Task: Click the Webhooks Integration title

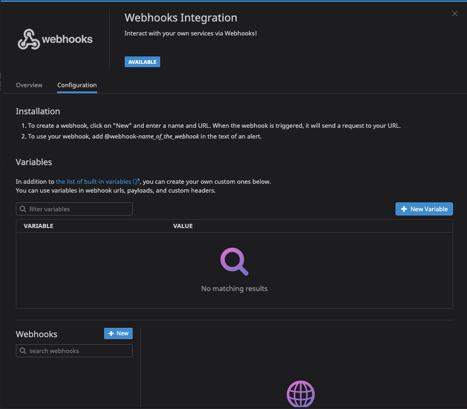Action: pyautogui.click(x=181, y=18)
